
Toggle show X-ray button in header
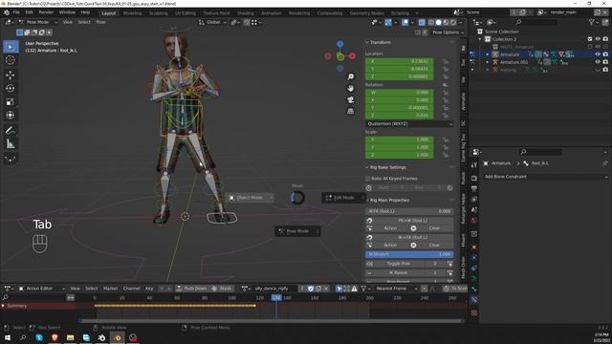(422, 22)
